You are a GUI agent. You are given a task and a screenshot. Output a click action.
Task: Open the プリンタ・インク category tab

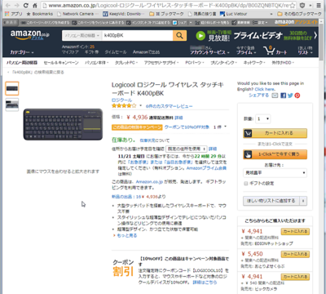223,63
